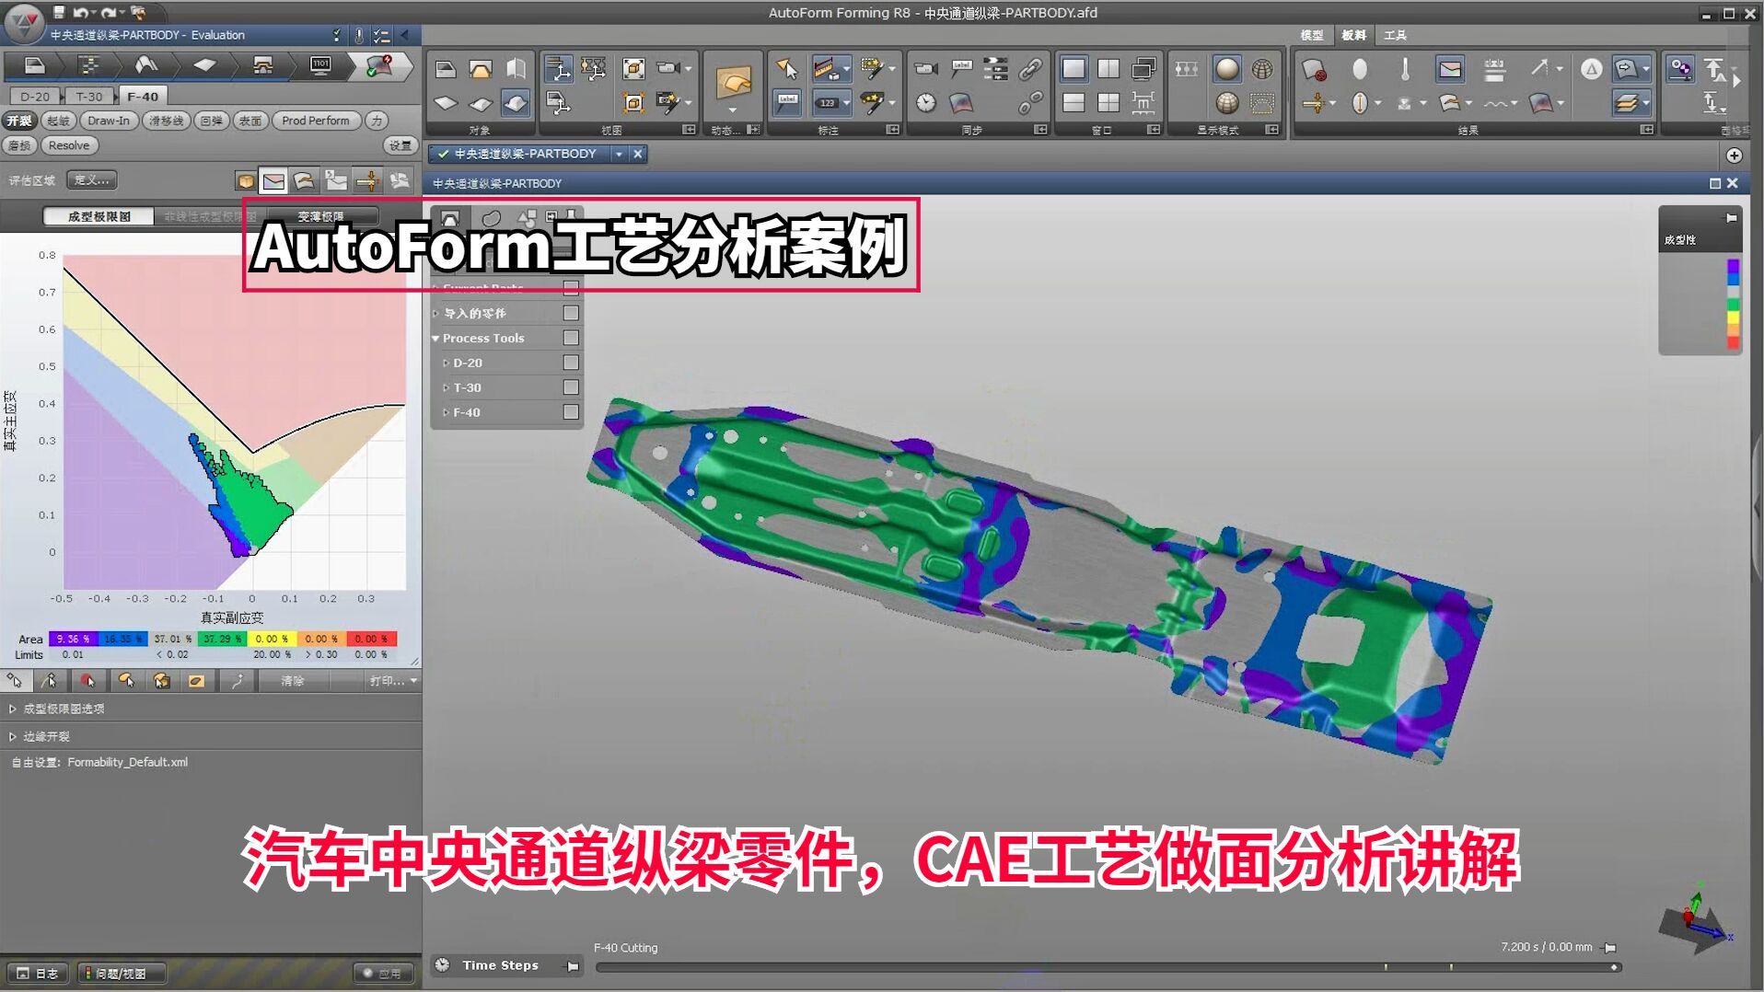Image resolution: width=1764 pixels, height=992 pixels.
Task: Click the 清除 clear button
Action: (x=292, y=681)
